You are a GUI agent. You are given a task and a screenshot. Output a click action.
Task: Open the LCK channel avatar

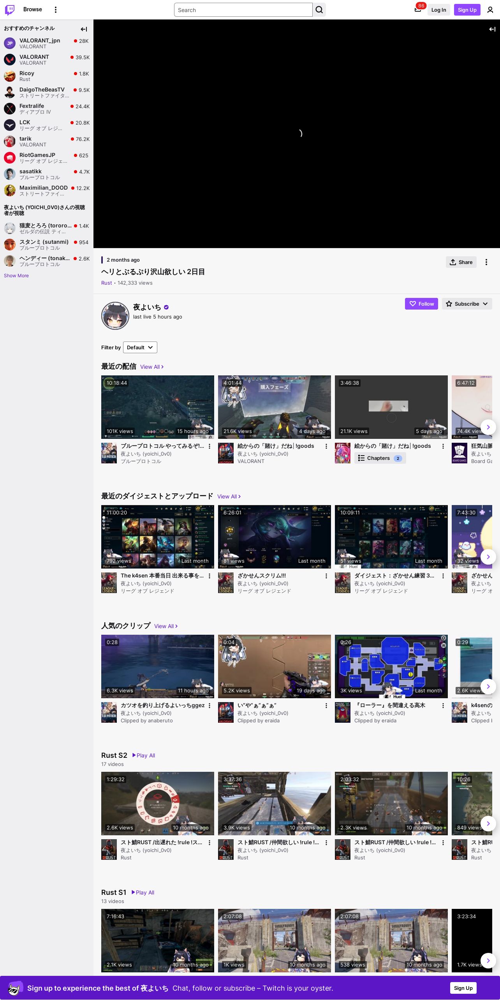(x=10, y=125)
